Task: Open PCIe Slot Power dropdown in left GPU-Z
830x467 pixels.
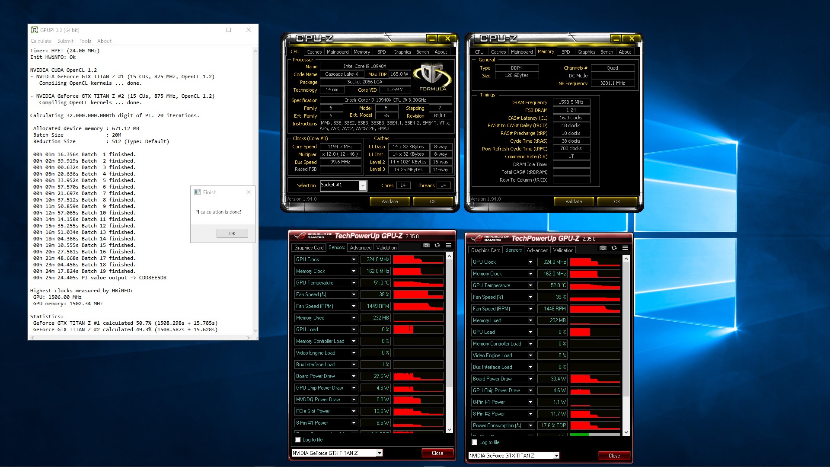Action: pyautogui.click(x=353, y=411)
